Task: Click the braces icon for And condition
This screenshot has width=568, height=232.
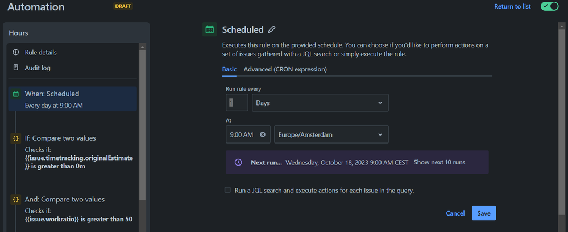Action: 16,199
